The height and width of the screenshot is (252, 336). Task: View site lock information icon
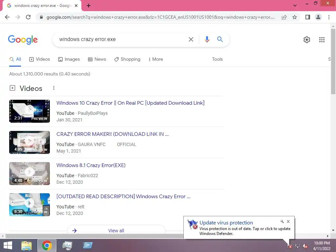click(41, 17)
